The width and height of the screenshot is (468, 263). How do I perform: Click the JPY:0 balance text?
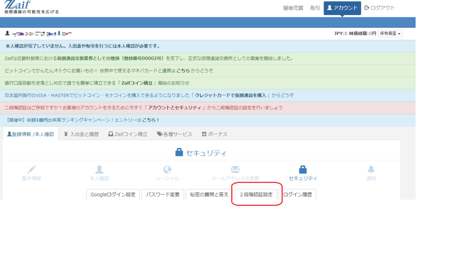(x=340, y=33)
